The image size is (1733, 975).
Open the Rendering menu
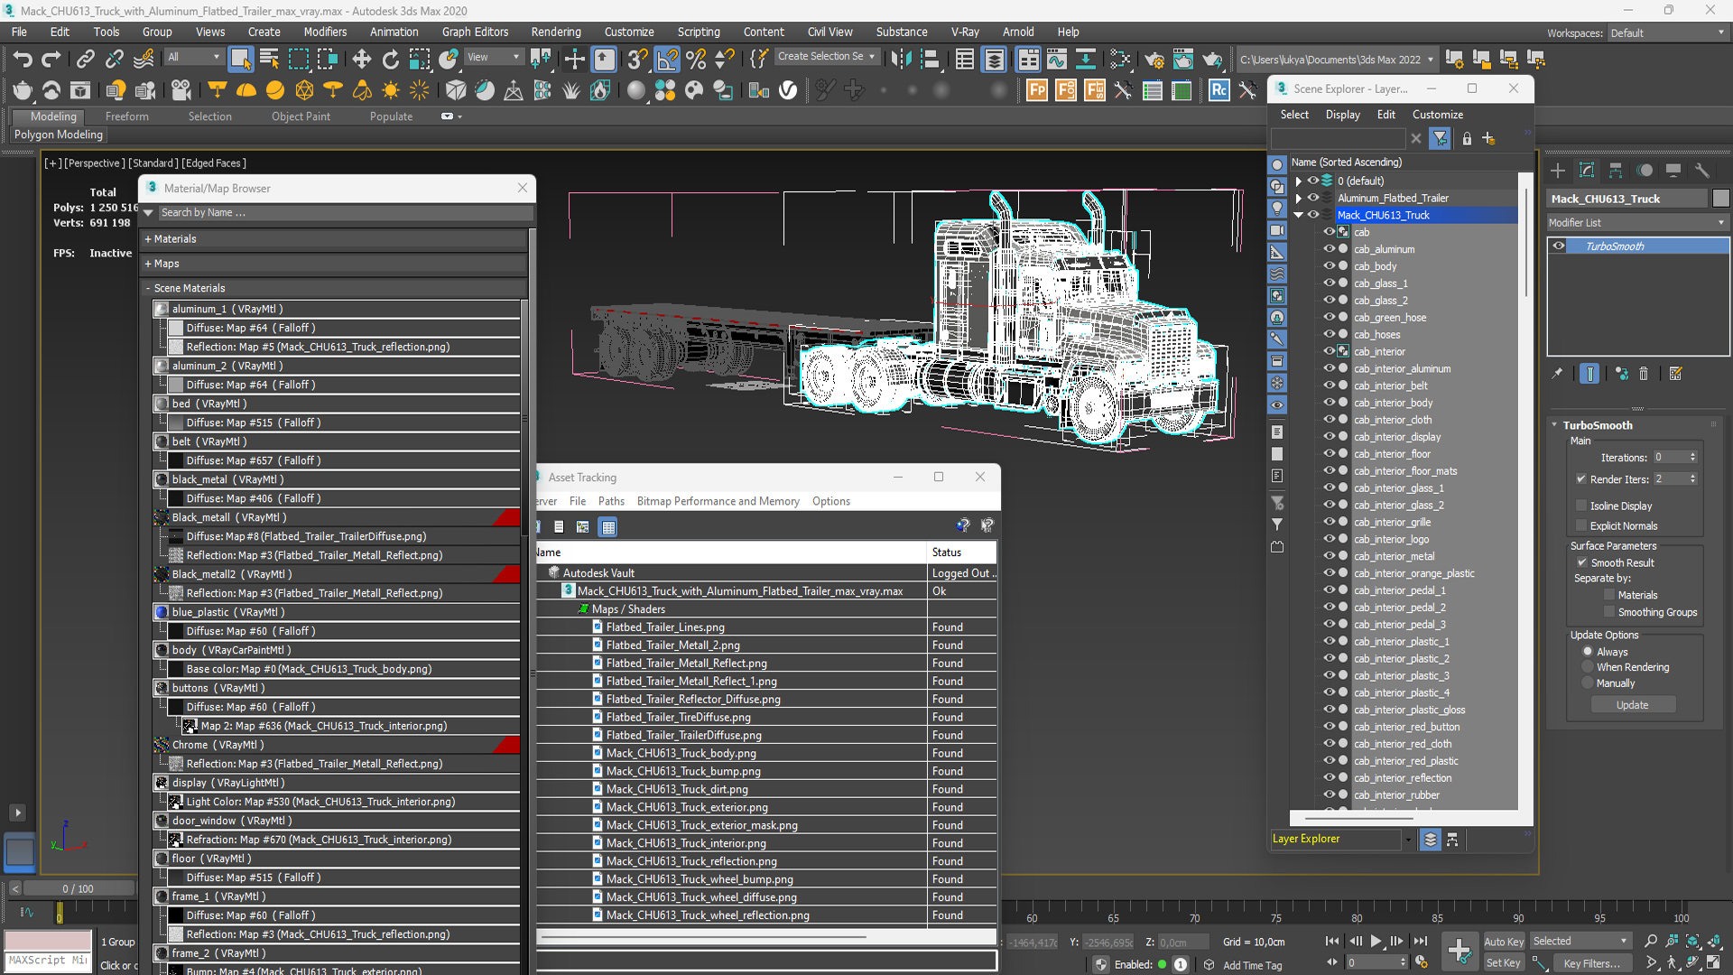pos(555,32)
